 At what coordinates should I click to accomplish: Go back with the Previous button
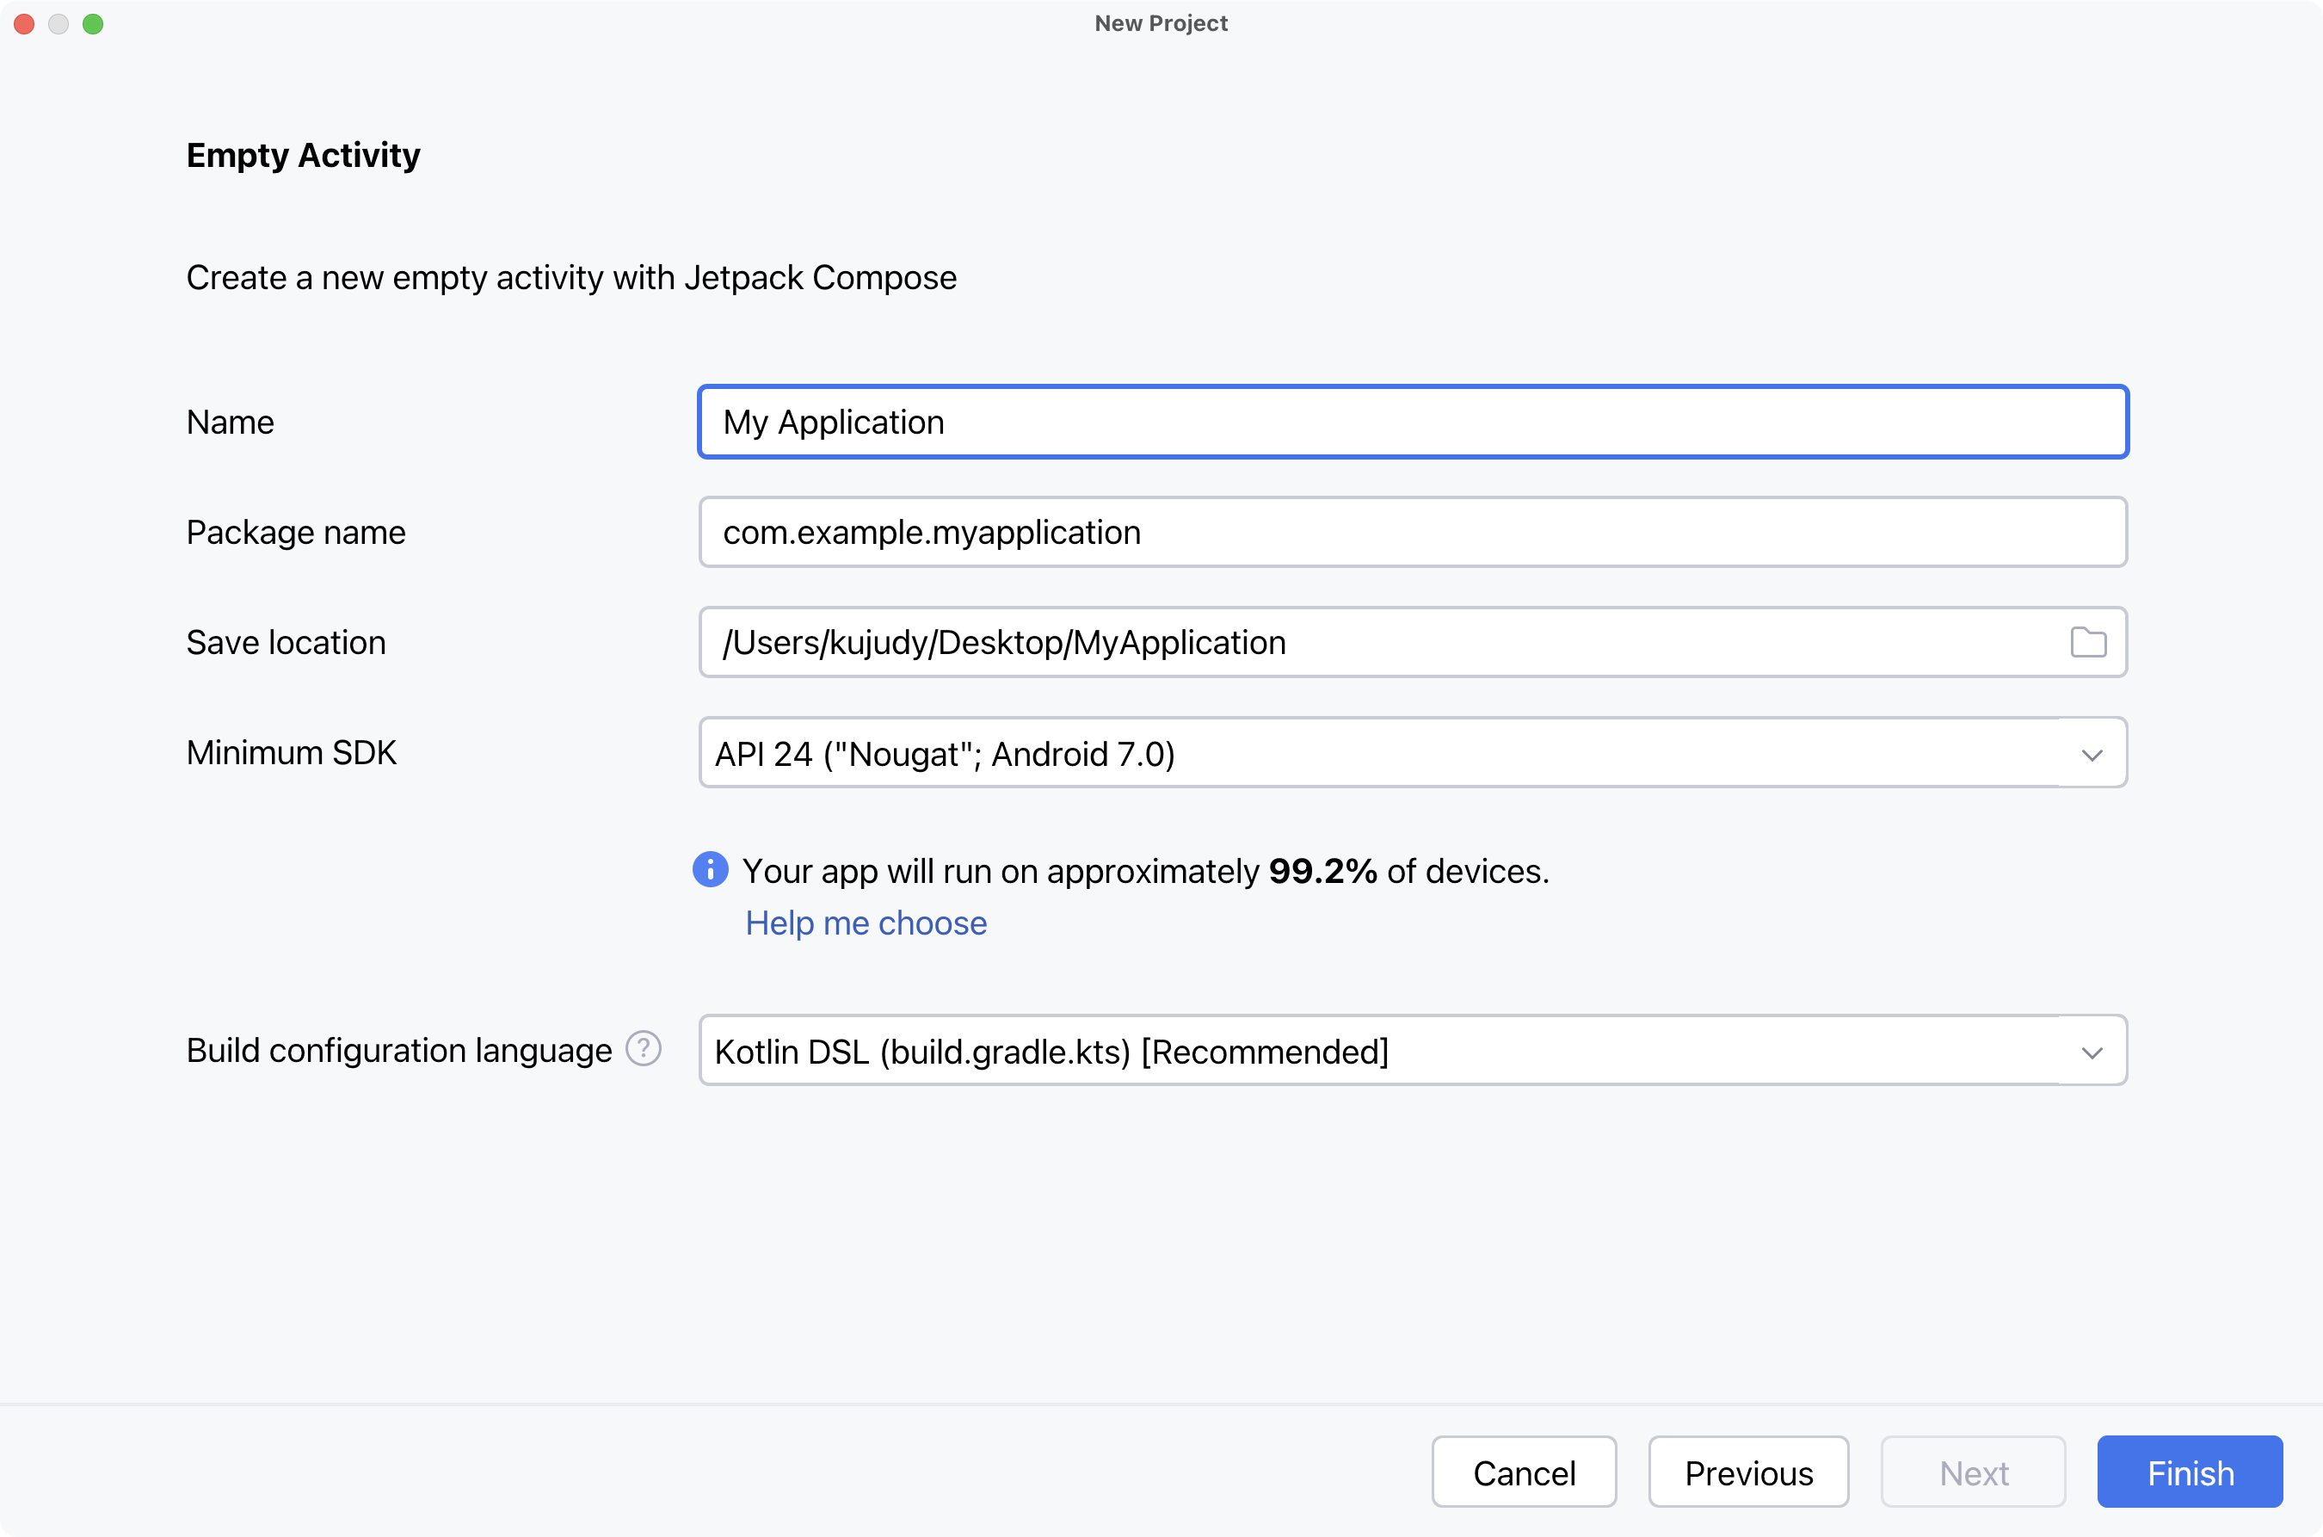[1748, 1472]
